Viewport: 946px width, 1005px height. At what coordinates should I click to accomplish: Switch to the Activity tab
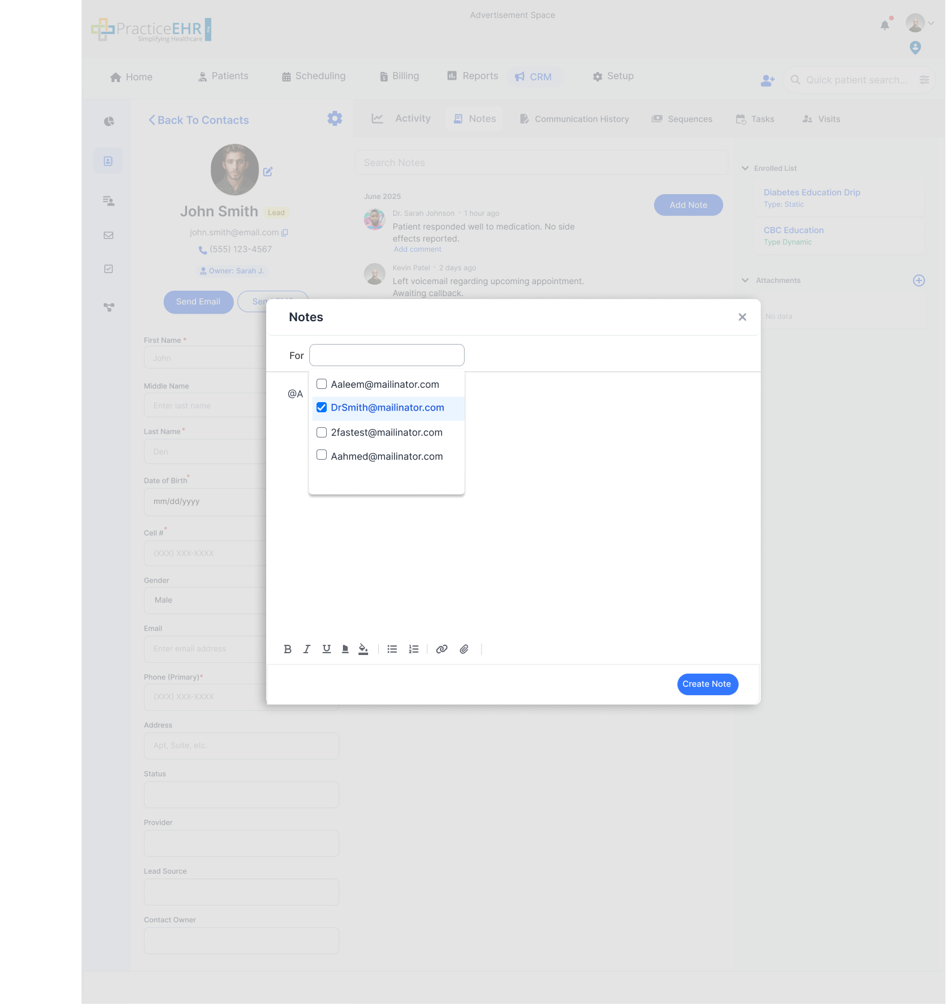(401, 119)
